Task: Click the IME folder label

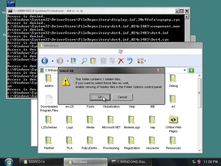Action: pyautogui.click(x=152, y=107)
